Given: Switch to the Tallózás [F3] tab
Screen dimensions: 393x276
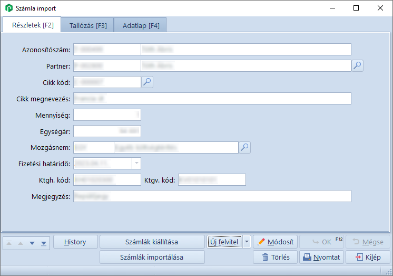Looking at the screenshot, I should (88, 25).
